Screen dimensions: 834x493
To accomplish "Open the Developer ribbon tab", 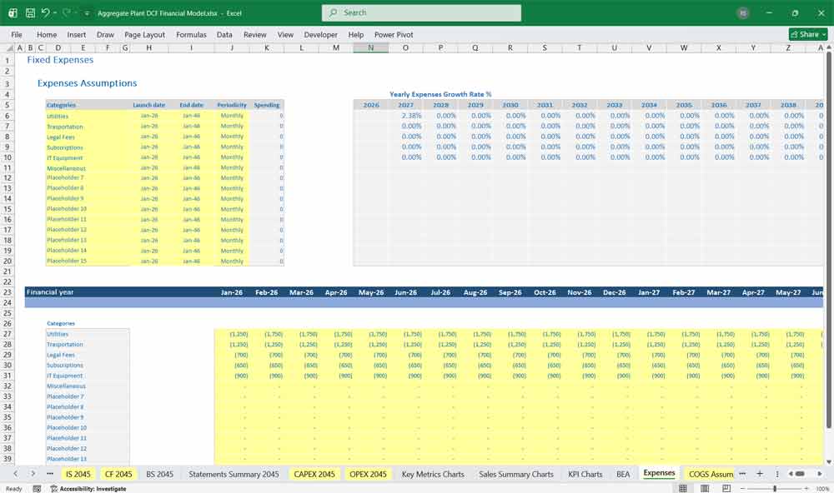I will (x=321, y=34).
